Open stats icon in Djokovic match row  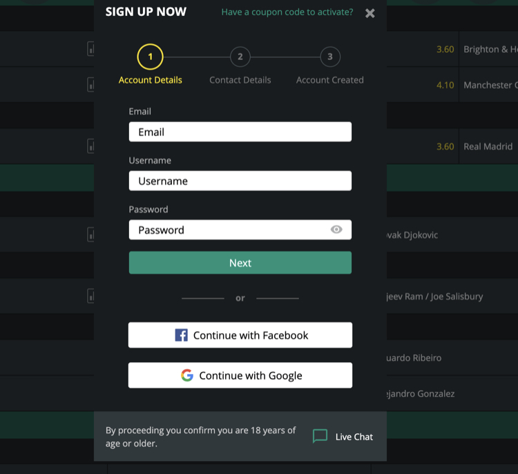pos(90,235)
